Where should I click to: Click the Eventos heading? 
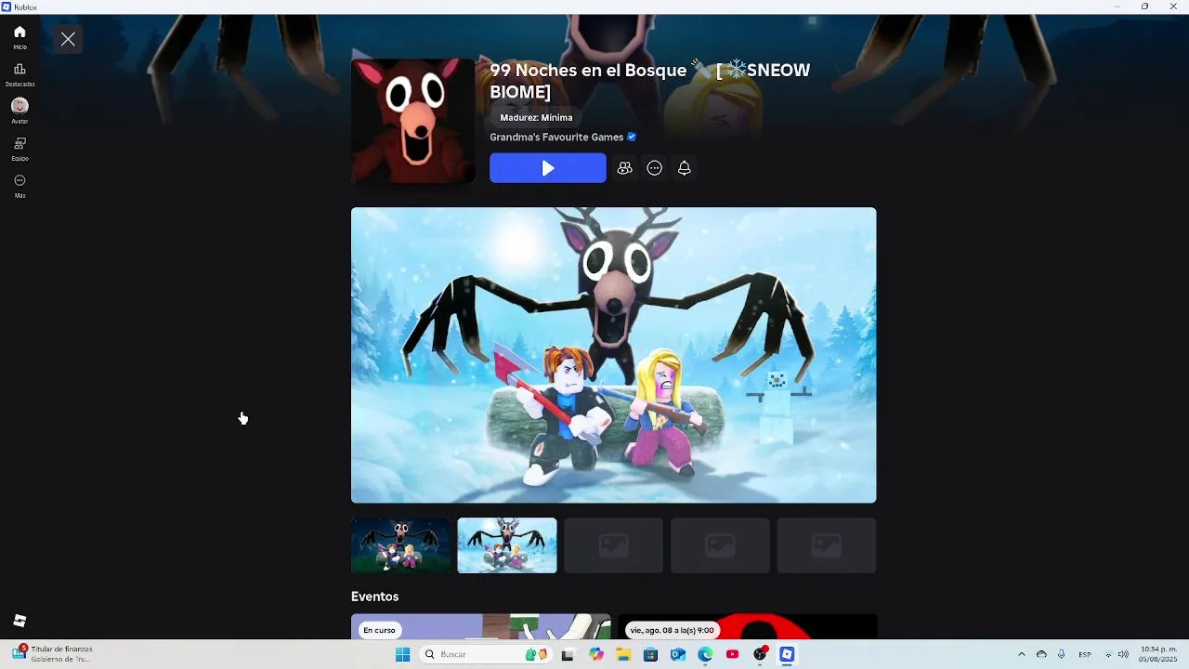pyautogui.click(x=374, y=597)
